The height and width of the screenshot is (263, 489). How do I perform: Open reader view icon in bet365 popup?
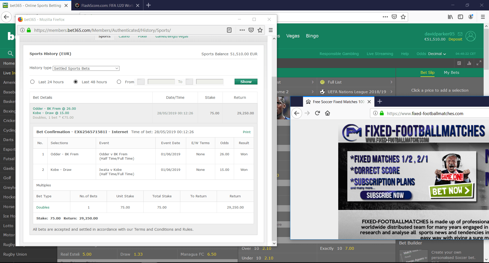pos(229,30)
